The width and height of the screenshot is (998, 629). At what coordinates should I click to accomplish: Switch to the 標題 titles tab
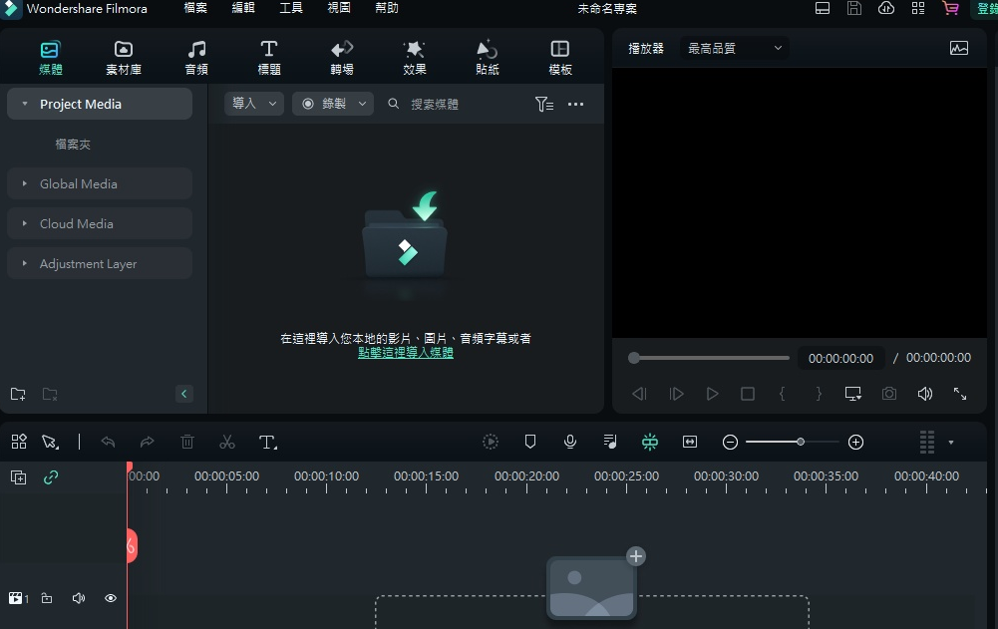[269, 57]
